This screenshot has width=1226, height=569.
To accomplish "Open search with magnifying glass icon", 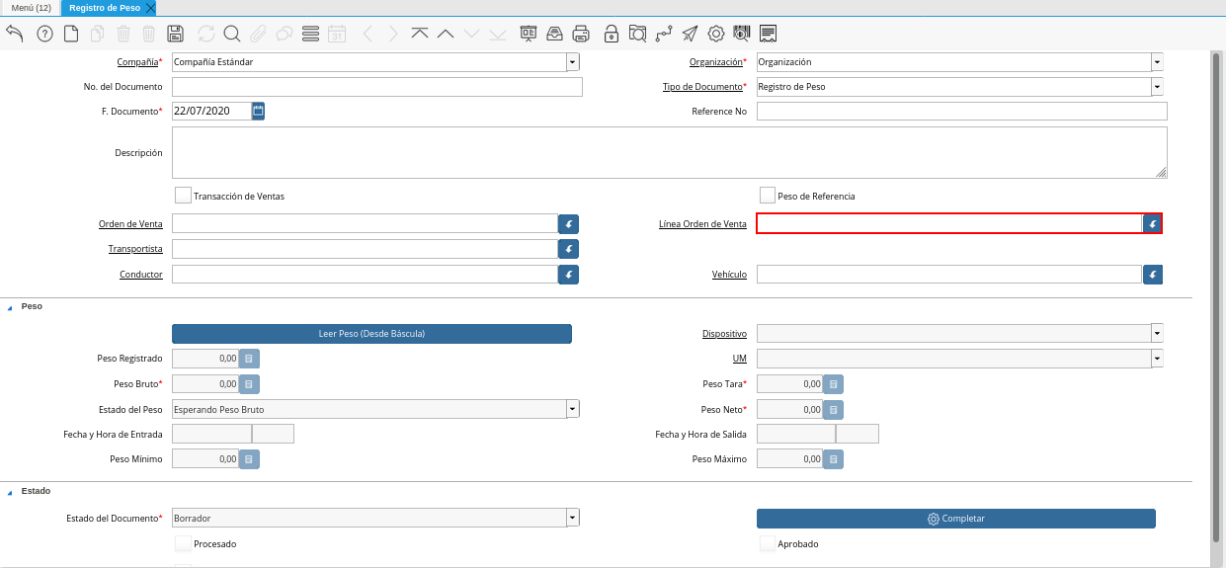I will click(232, 34).
